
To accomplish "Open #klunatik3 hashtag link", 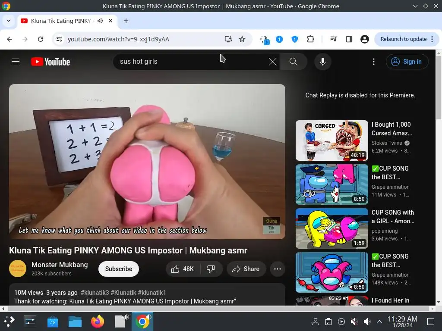I will tap(95, 293).
